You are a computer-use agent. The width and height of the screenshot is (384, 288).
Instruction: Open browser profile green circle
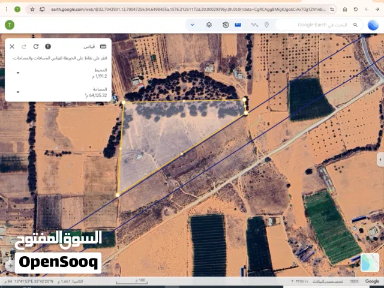tap(17, 10)
